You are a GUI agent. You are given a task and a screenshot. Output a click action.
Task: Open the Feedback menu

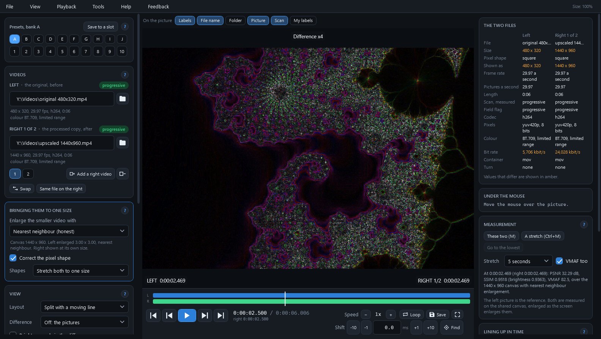pyautogui.click(x=159, y=6)
